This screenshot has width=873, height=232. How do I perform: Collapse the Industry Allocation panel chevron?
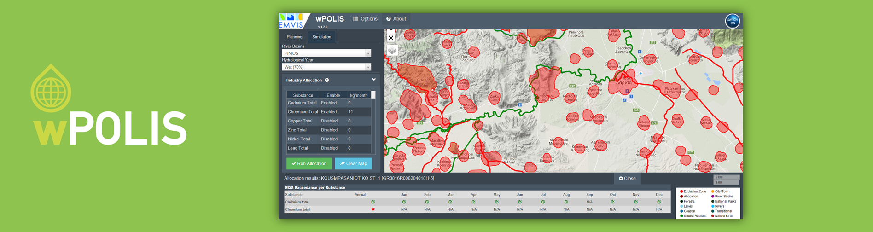374,80
